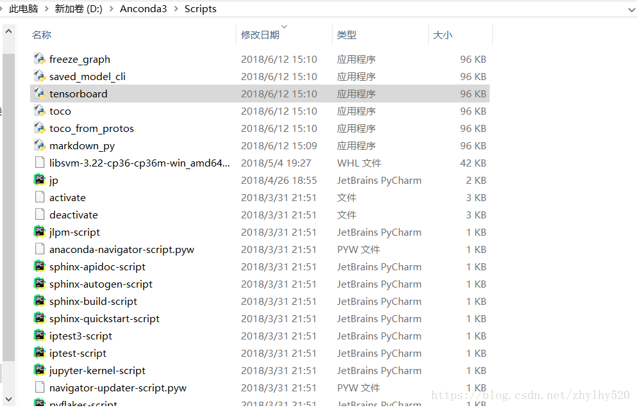The width and height of the screenshot is (637, 408).
Task: Click the toco application icon
Action: (39, 111)
